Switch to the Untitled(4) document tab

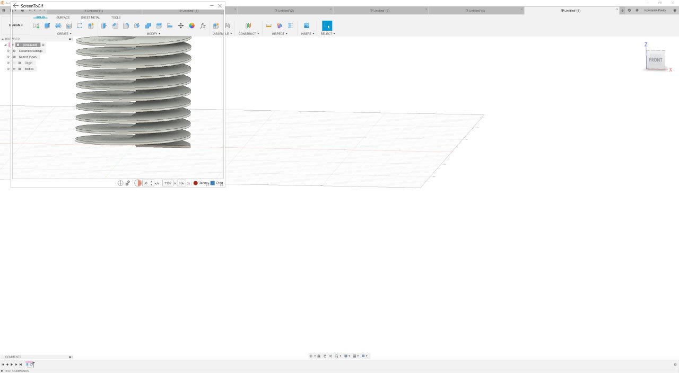[x=476, y=11]
